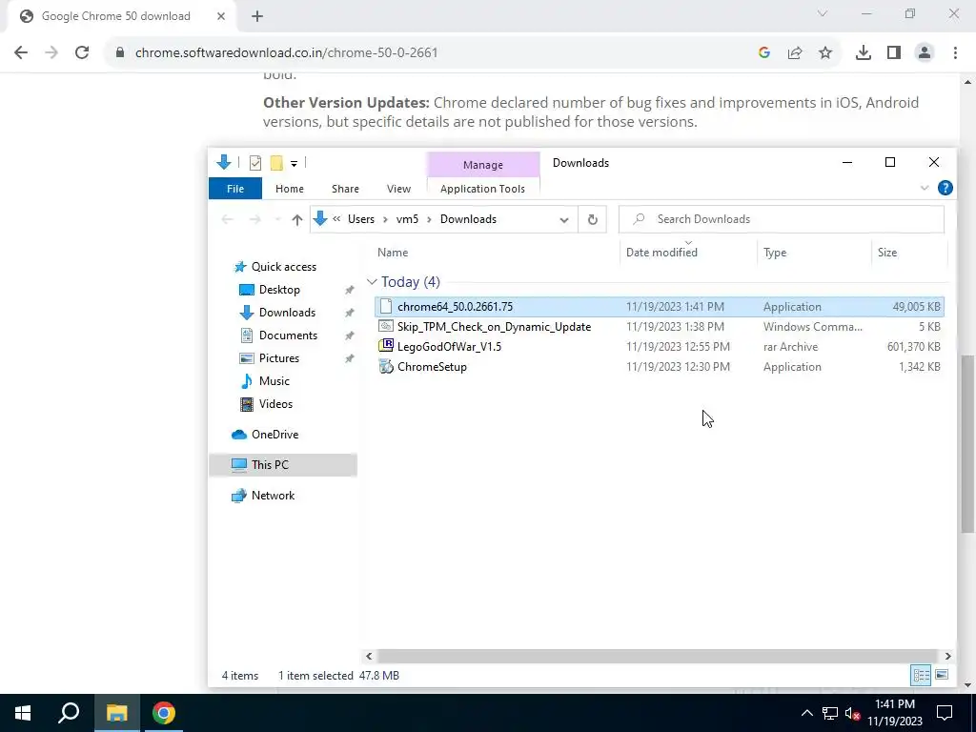
Task: Open Chrome profile avatar
Action: coord(925,53)
